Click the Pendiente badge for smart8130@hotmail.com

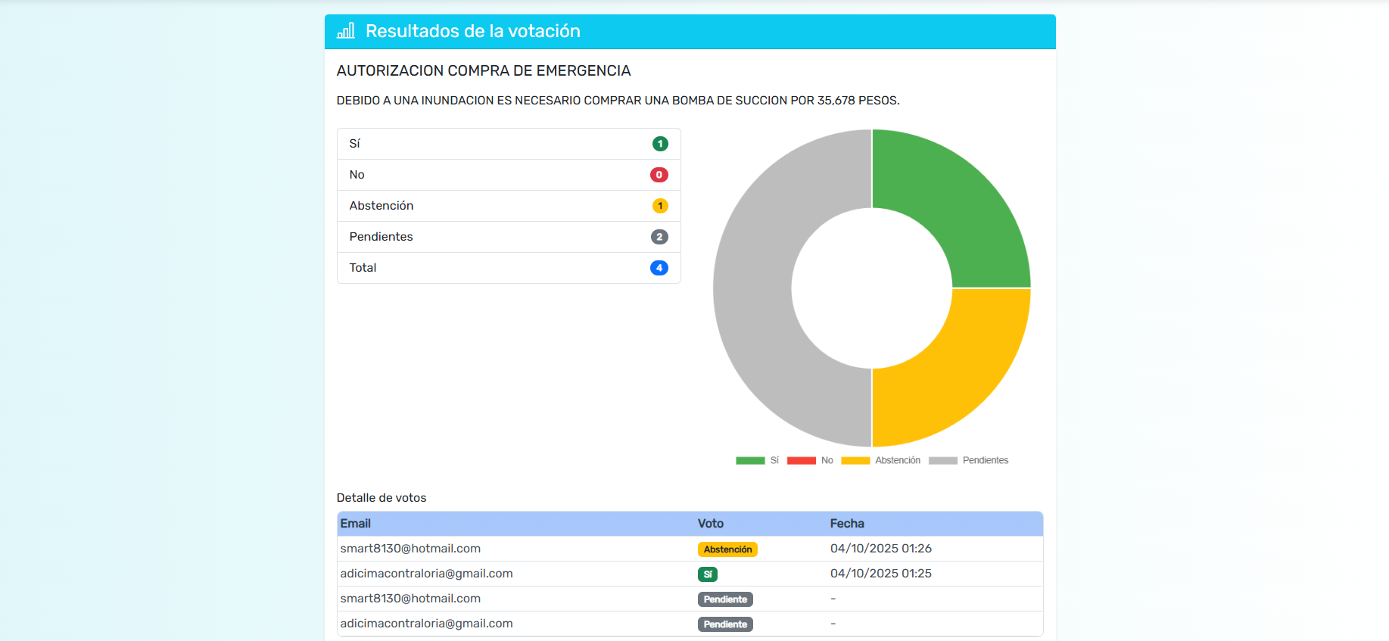coord(725,599)
